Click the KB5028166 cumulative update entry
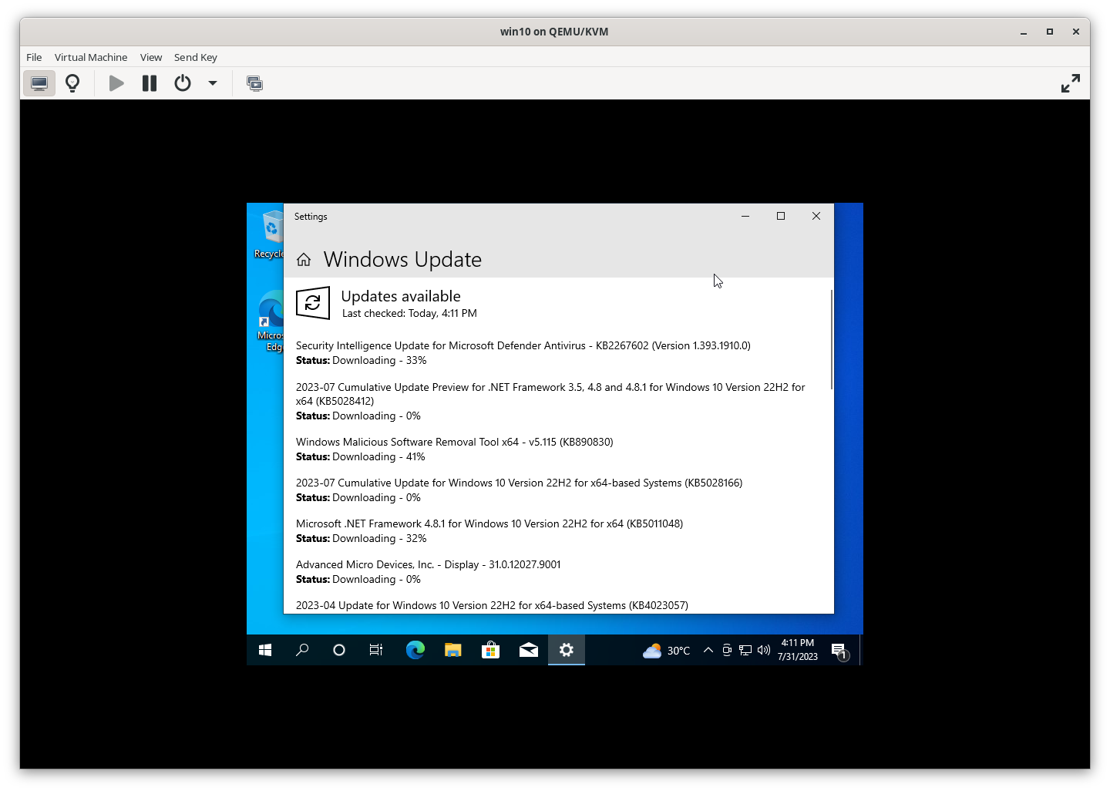1110x791 pixels. (520, 483)
